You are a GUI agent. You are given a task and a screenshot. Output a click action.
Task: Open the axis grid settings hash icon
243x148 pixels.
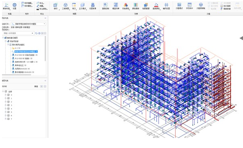click(x=166, y=5)
